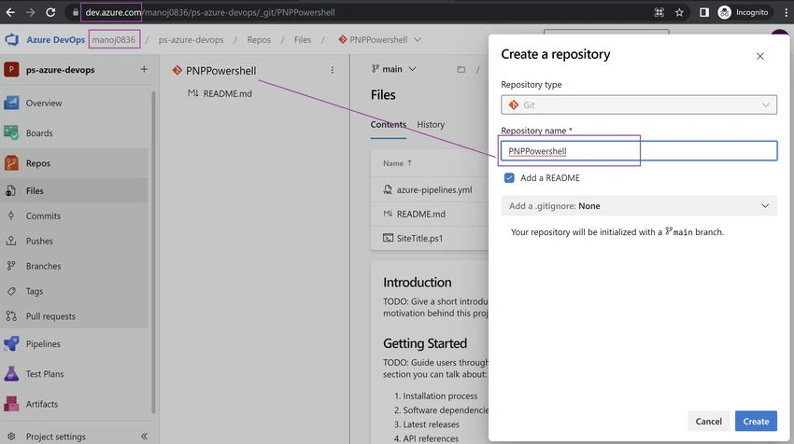794x444 pixels.
Task: Toggle the Add a README checkbox
Action: pos(509,178)
